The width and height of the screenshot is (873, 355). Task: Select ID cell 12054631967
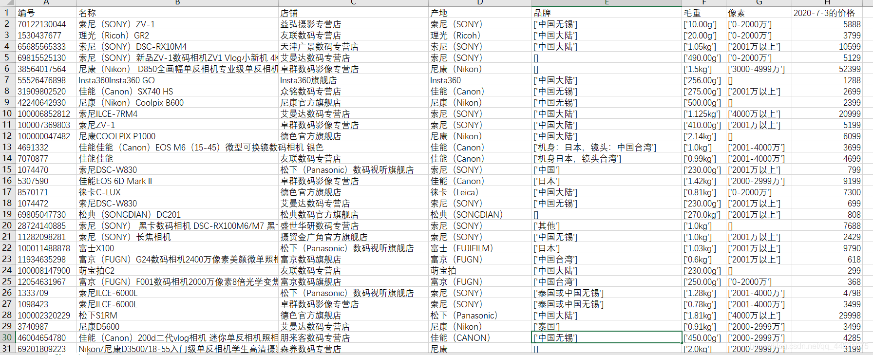[x=46, y=281]
